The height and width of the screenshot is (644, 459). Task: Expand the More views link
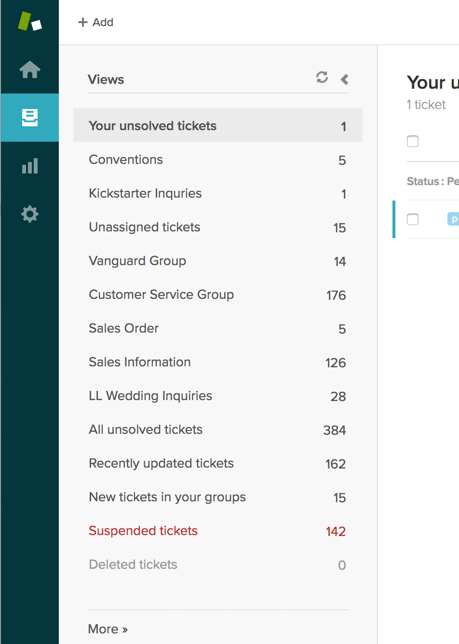click(108, 629)
